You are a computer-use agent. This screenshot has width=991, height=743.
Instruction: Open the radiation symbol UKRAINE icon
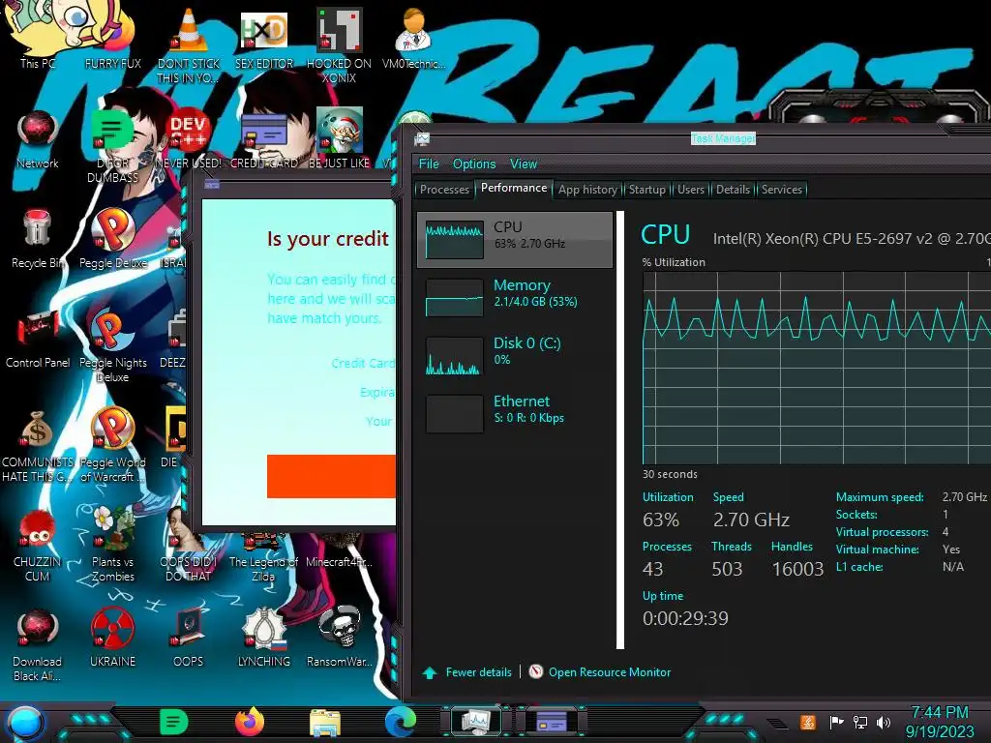point(113,639)
